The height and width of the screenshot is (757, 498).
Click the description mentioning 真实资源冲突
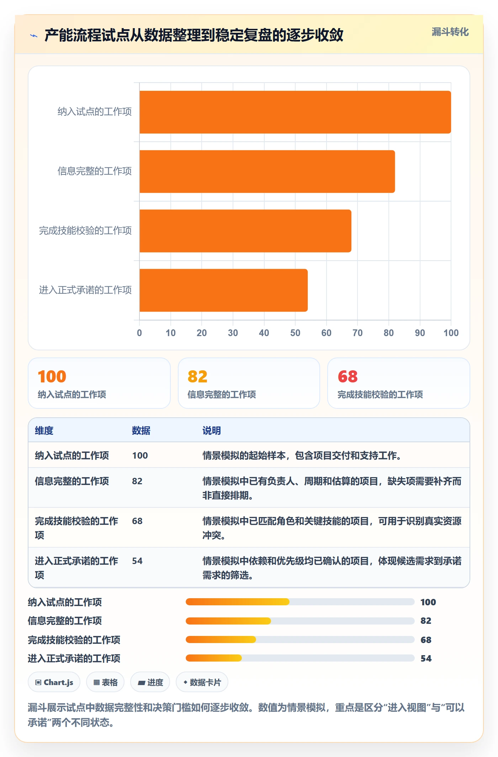pyautogui.click(x=332, y=528)
